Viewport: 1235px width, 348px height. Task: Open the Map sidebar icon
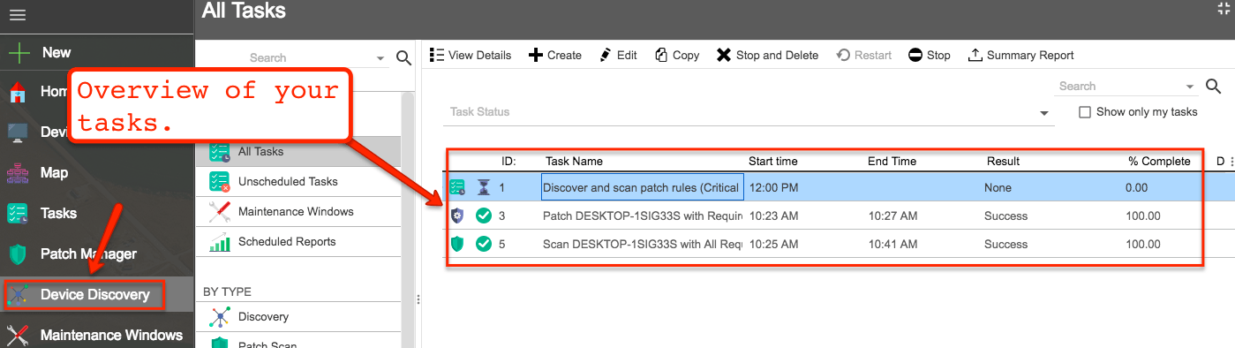coord(18,173)
